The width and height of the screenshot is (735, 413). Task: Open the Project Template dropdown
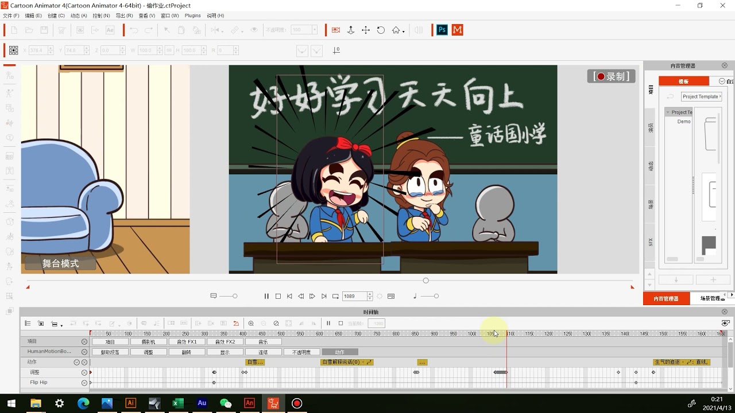(x=701, y=96)
